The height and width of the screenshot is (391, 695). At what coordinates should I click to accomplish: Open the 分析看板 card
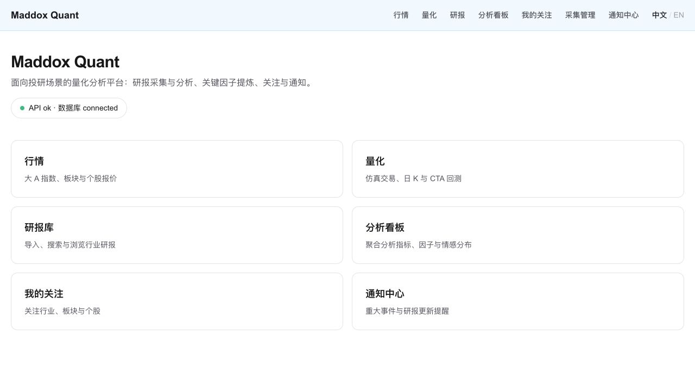pyautogui.click(x=518, y=235)
